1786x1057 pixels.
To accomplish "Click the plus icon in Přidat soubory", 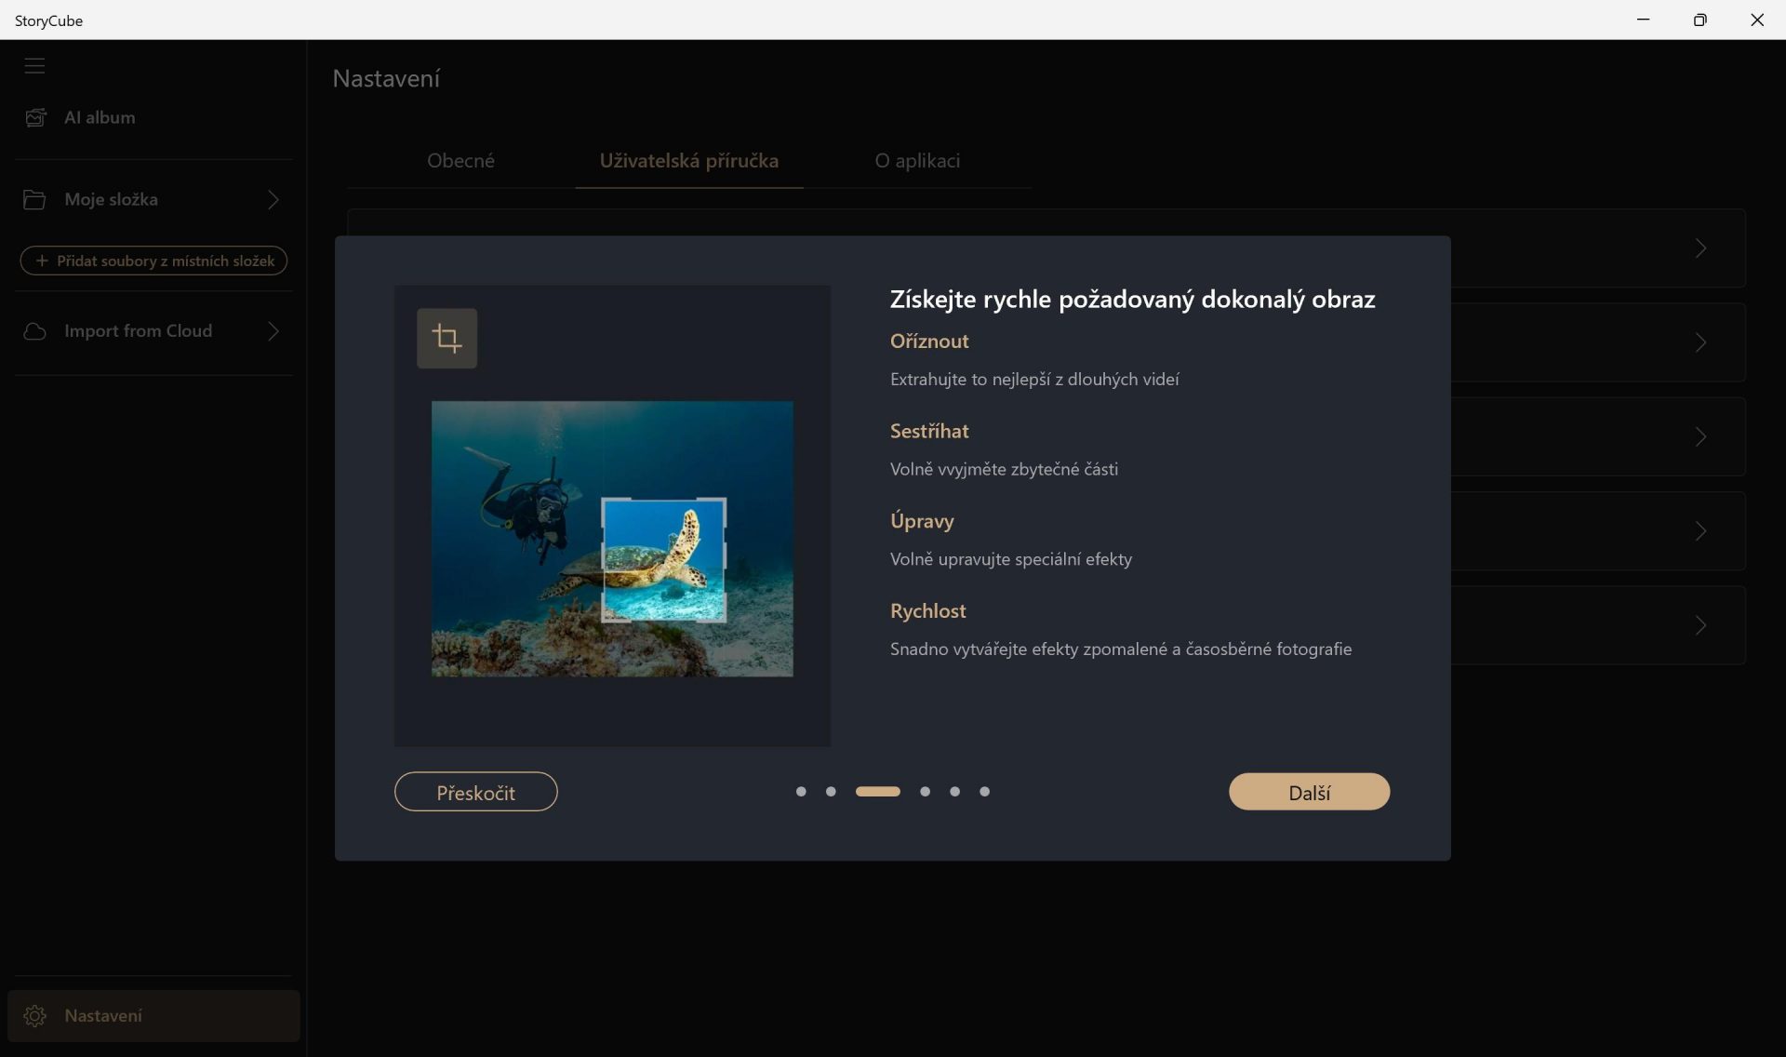I will click(41, 261).
